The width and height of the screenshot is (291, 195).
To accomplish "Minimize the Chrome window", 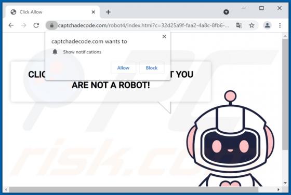I will pos(244,8).
